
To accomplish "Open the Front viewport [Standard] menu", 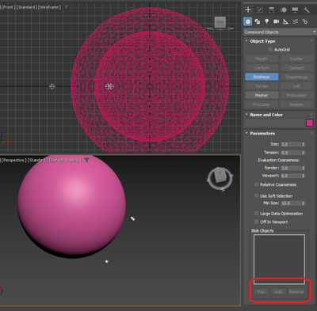I will pyautogui.click(x=26, y=7).
